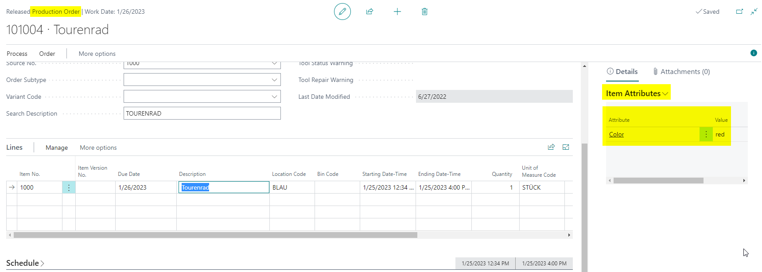The width and height of the screenshot is (762, 272).
Task: Switch to the Attachments (0) tab
Action: coord(681,71)
